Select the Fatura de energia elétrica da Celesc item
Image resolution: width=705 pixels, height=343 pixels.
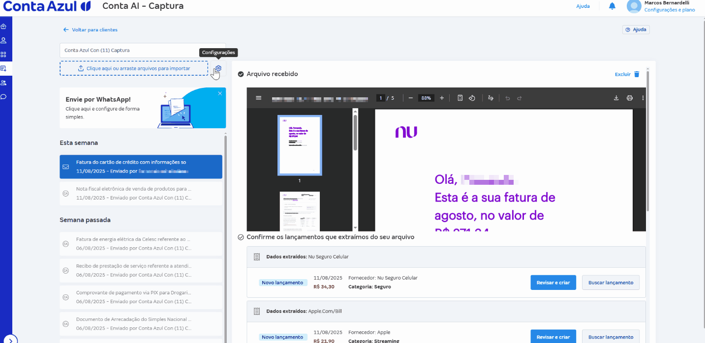coord(141,244)
